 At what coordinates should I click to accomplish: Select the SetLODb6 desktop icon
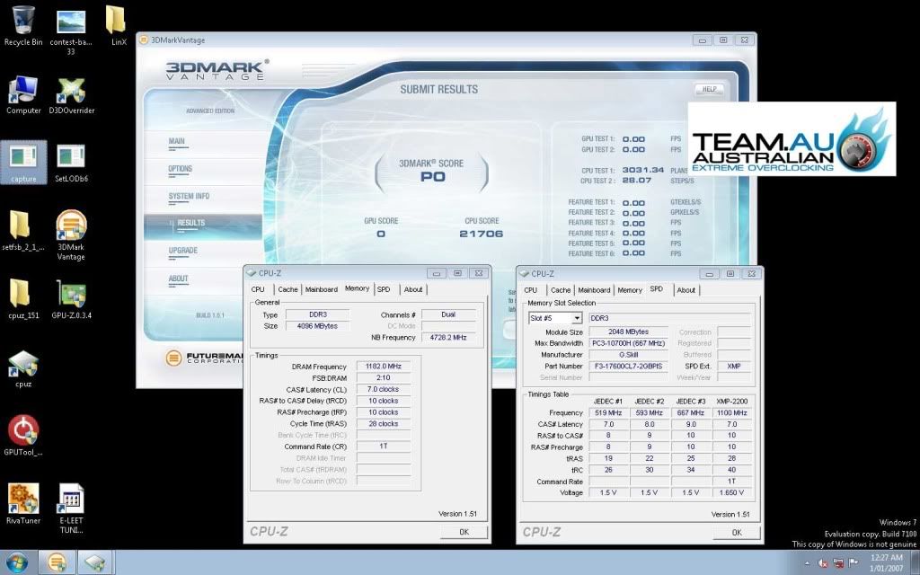pos(71,163)
